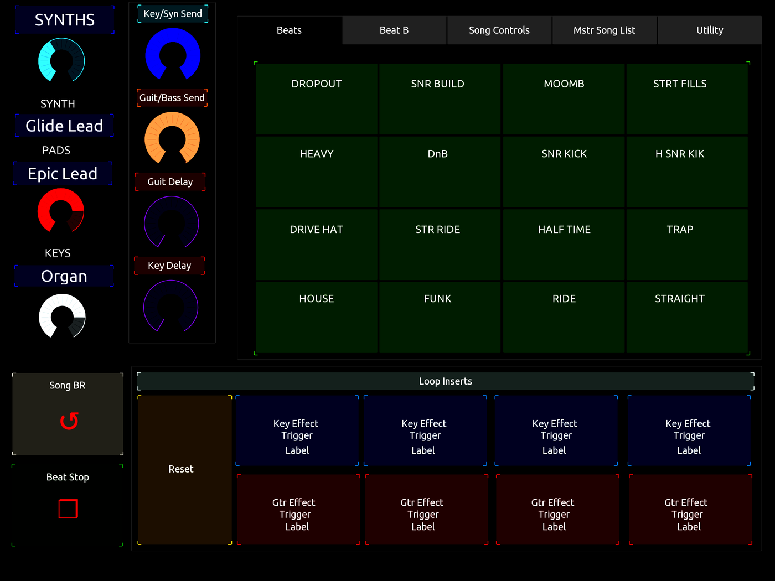Click the cyan knob under SYNTHS
Screen dimensions: 775x581
tap(61, 61)
